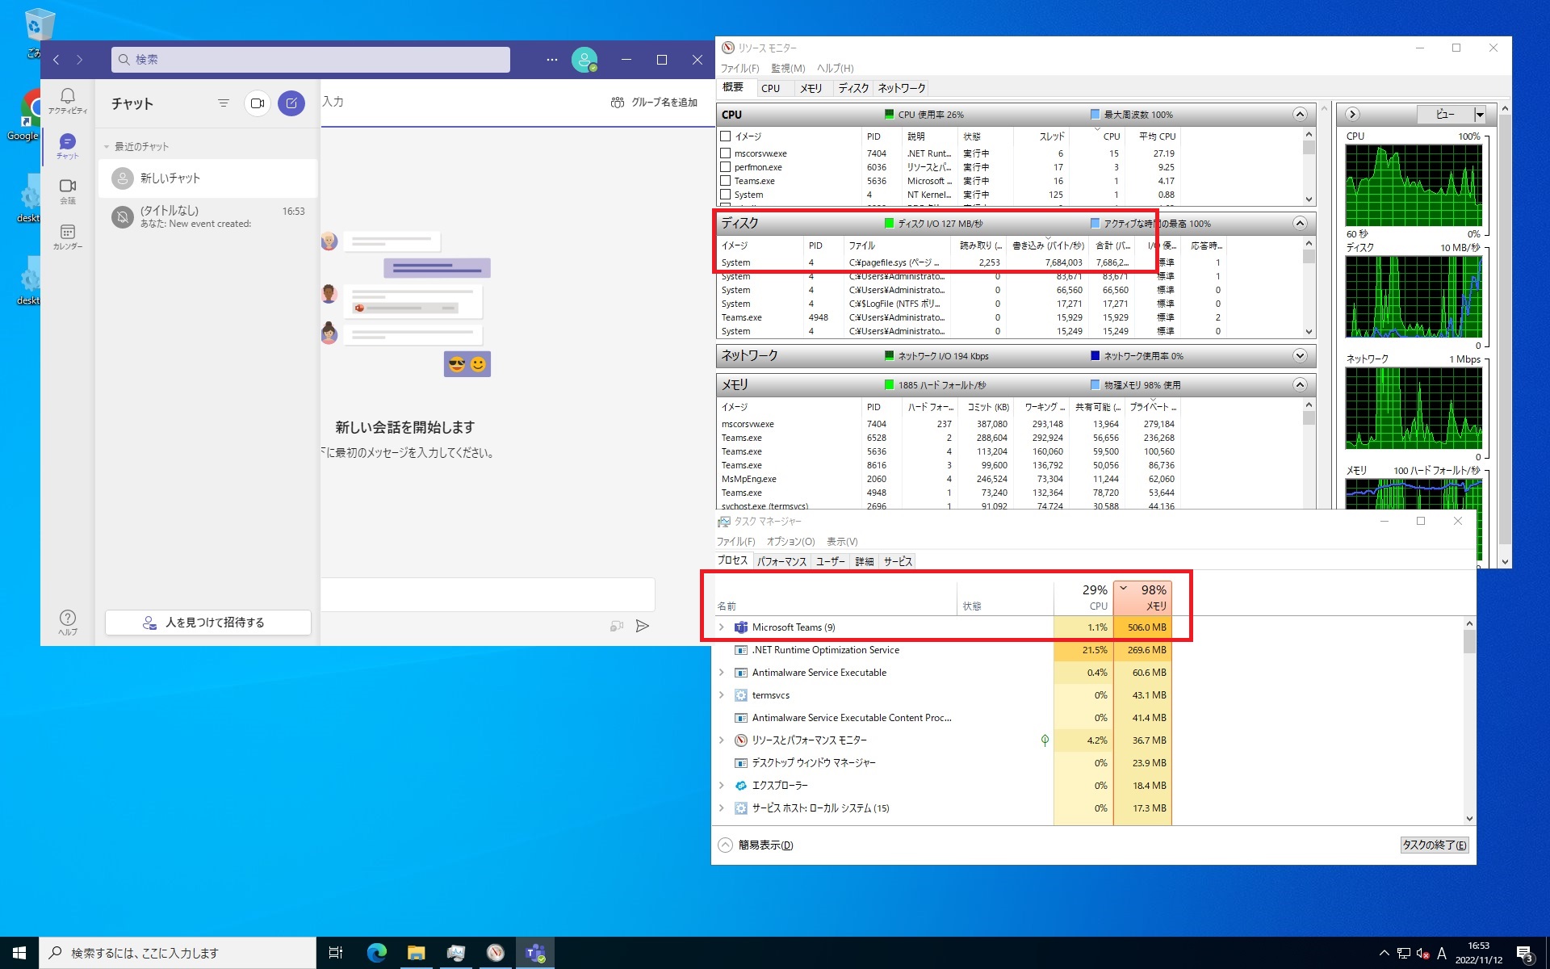Collapse the CPU section in Resource Monitor
Image resolution: width=1550 pixels, height=969 pixels.
click(x=1300, y=114)
